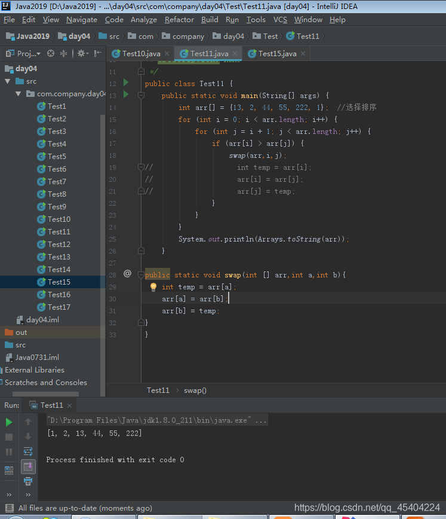Open Scratches and Consoles node

[45, 383]
